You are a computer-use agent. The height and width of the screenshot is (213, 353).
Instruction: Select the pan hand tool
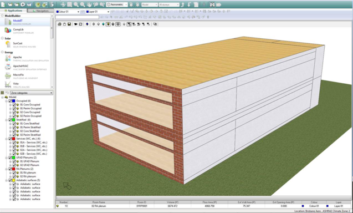89,4
